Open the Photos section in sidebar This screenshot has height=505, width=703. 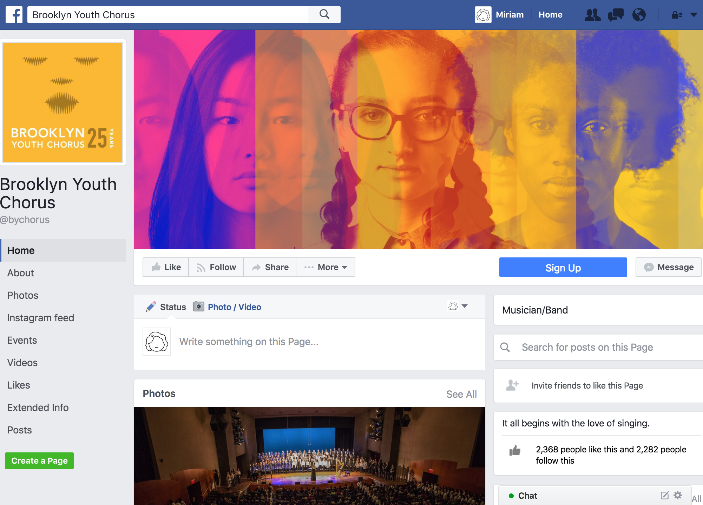pos(22,295)
